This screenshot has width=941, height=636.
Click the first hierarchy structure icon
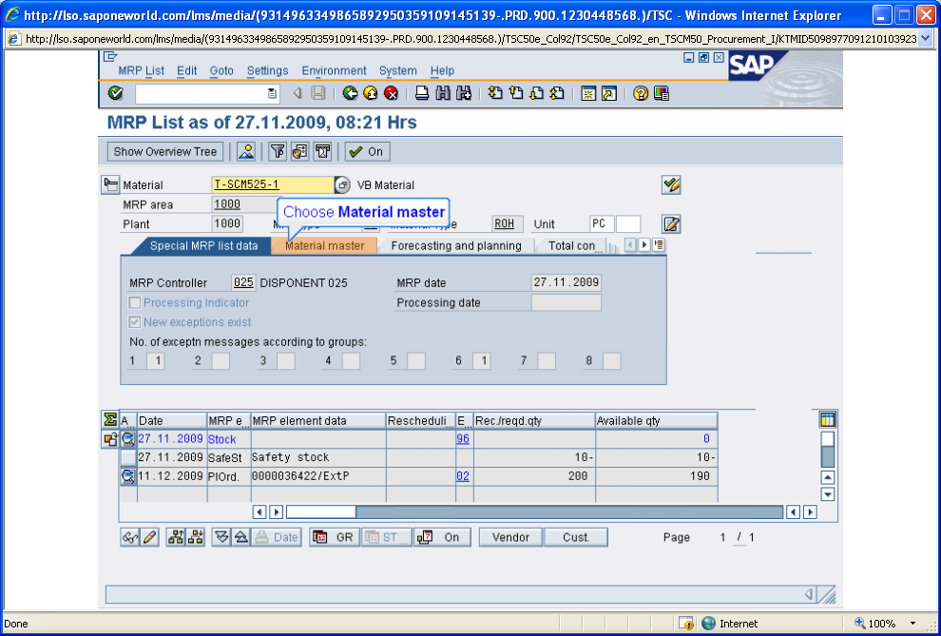pyautogui.click(x=176, y=537)
